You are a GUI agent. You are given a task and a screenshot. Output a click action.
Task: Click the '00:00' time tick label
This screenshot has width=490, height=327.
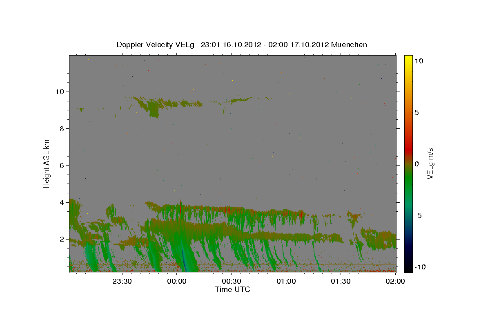tap(177, 281)
